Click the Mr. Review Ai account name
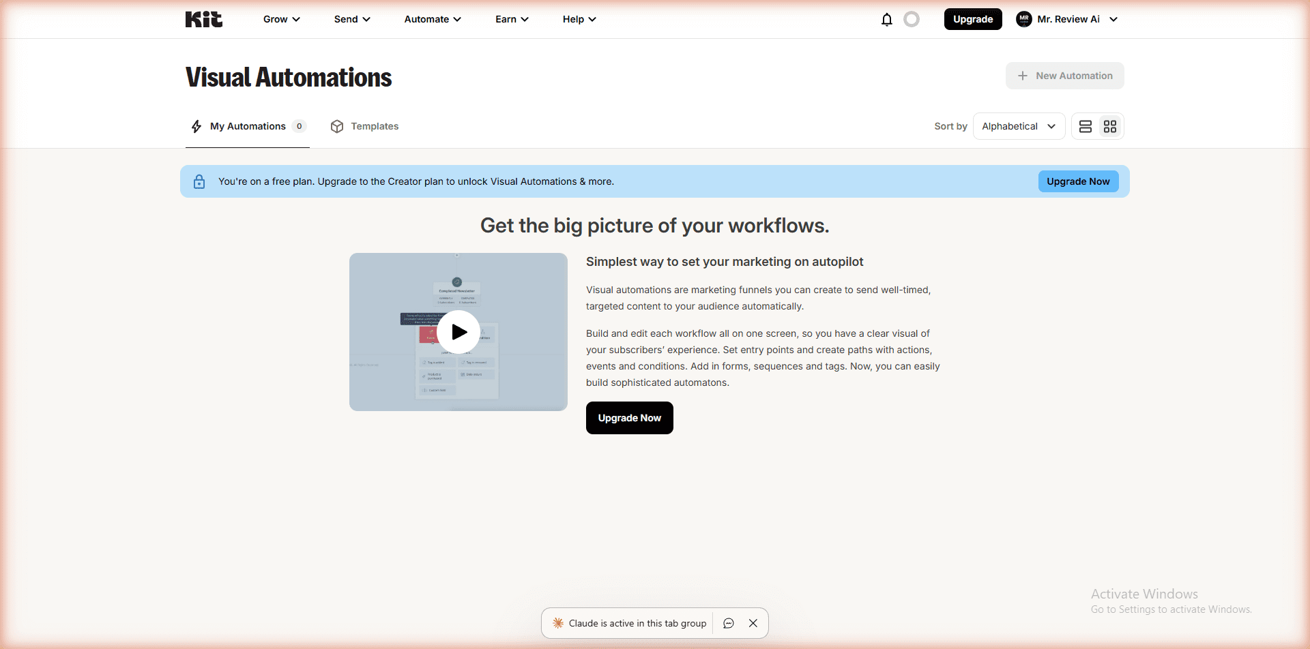This screenshot has width=1310, height=649. 1068,19
